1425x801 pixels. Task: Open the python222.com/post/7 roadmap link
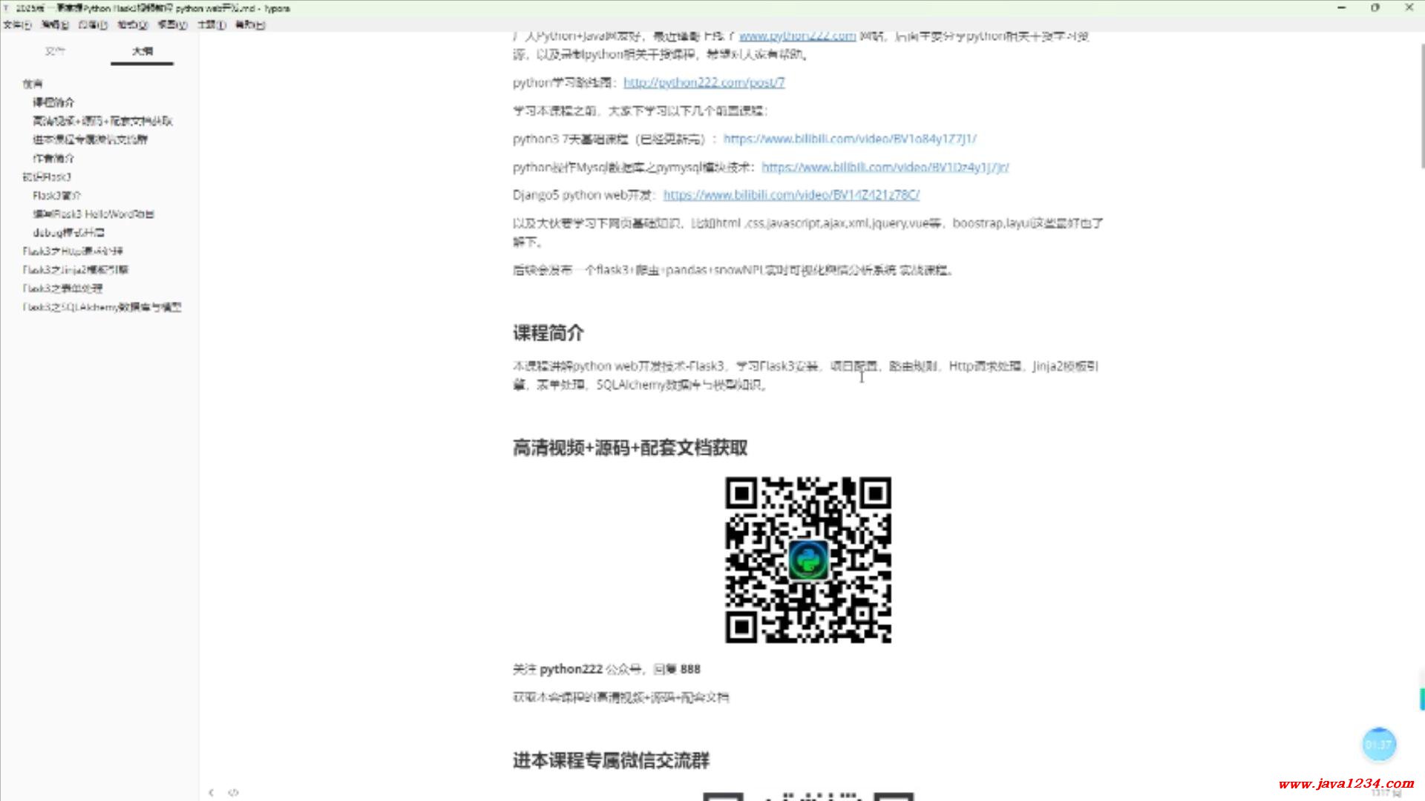(704, 82)
